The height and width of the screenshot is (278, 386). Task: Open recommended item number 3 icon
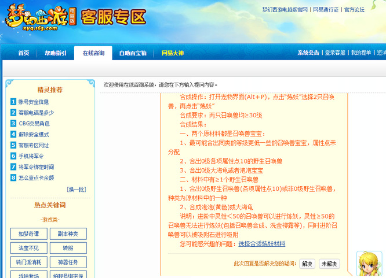[x=13, y=123]
